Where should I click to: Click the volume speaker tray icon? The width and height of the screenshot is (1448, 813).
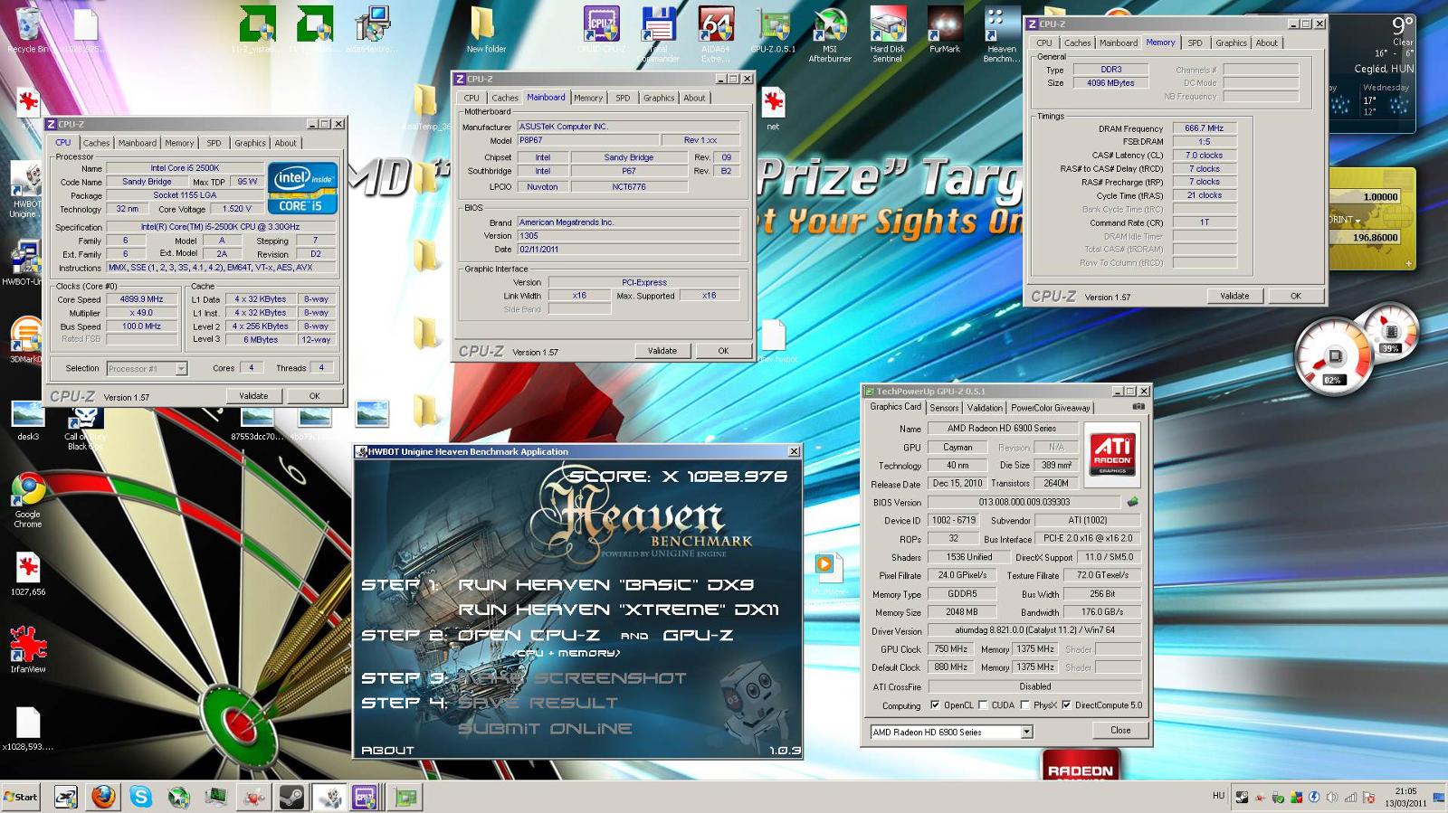[1332, 797]
